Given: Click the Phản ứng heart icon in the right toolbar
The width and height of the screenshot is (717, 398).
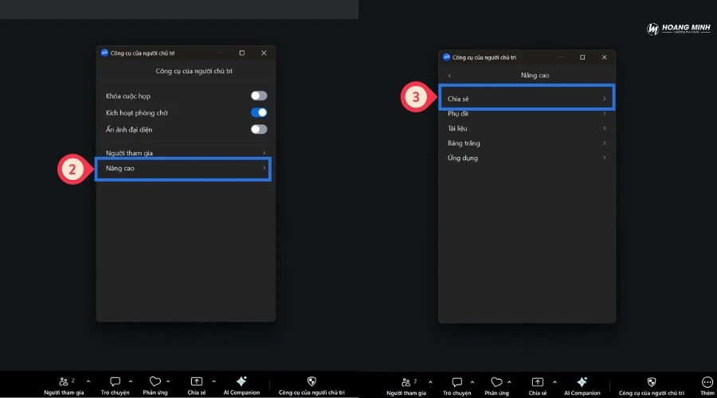Looking at the screenshot, I should click(x=496, y=382).
